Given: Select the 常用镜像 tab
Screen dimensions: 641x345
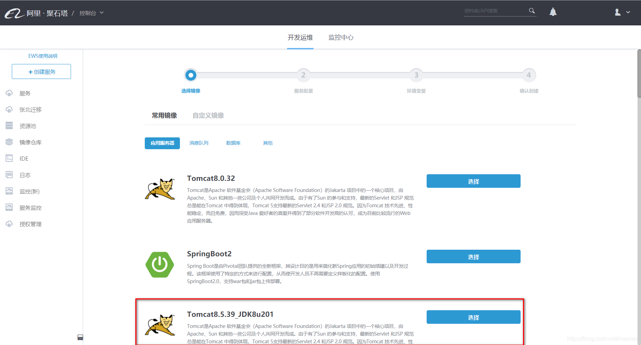Looking at the screenshot, I should click(164, 115).
